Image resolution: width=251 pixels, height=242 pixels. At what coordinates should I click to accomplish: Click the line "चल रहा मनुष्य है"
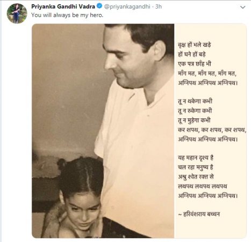pyautogui.click(x=196, y=167)
